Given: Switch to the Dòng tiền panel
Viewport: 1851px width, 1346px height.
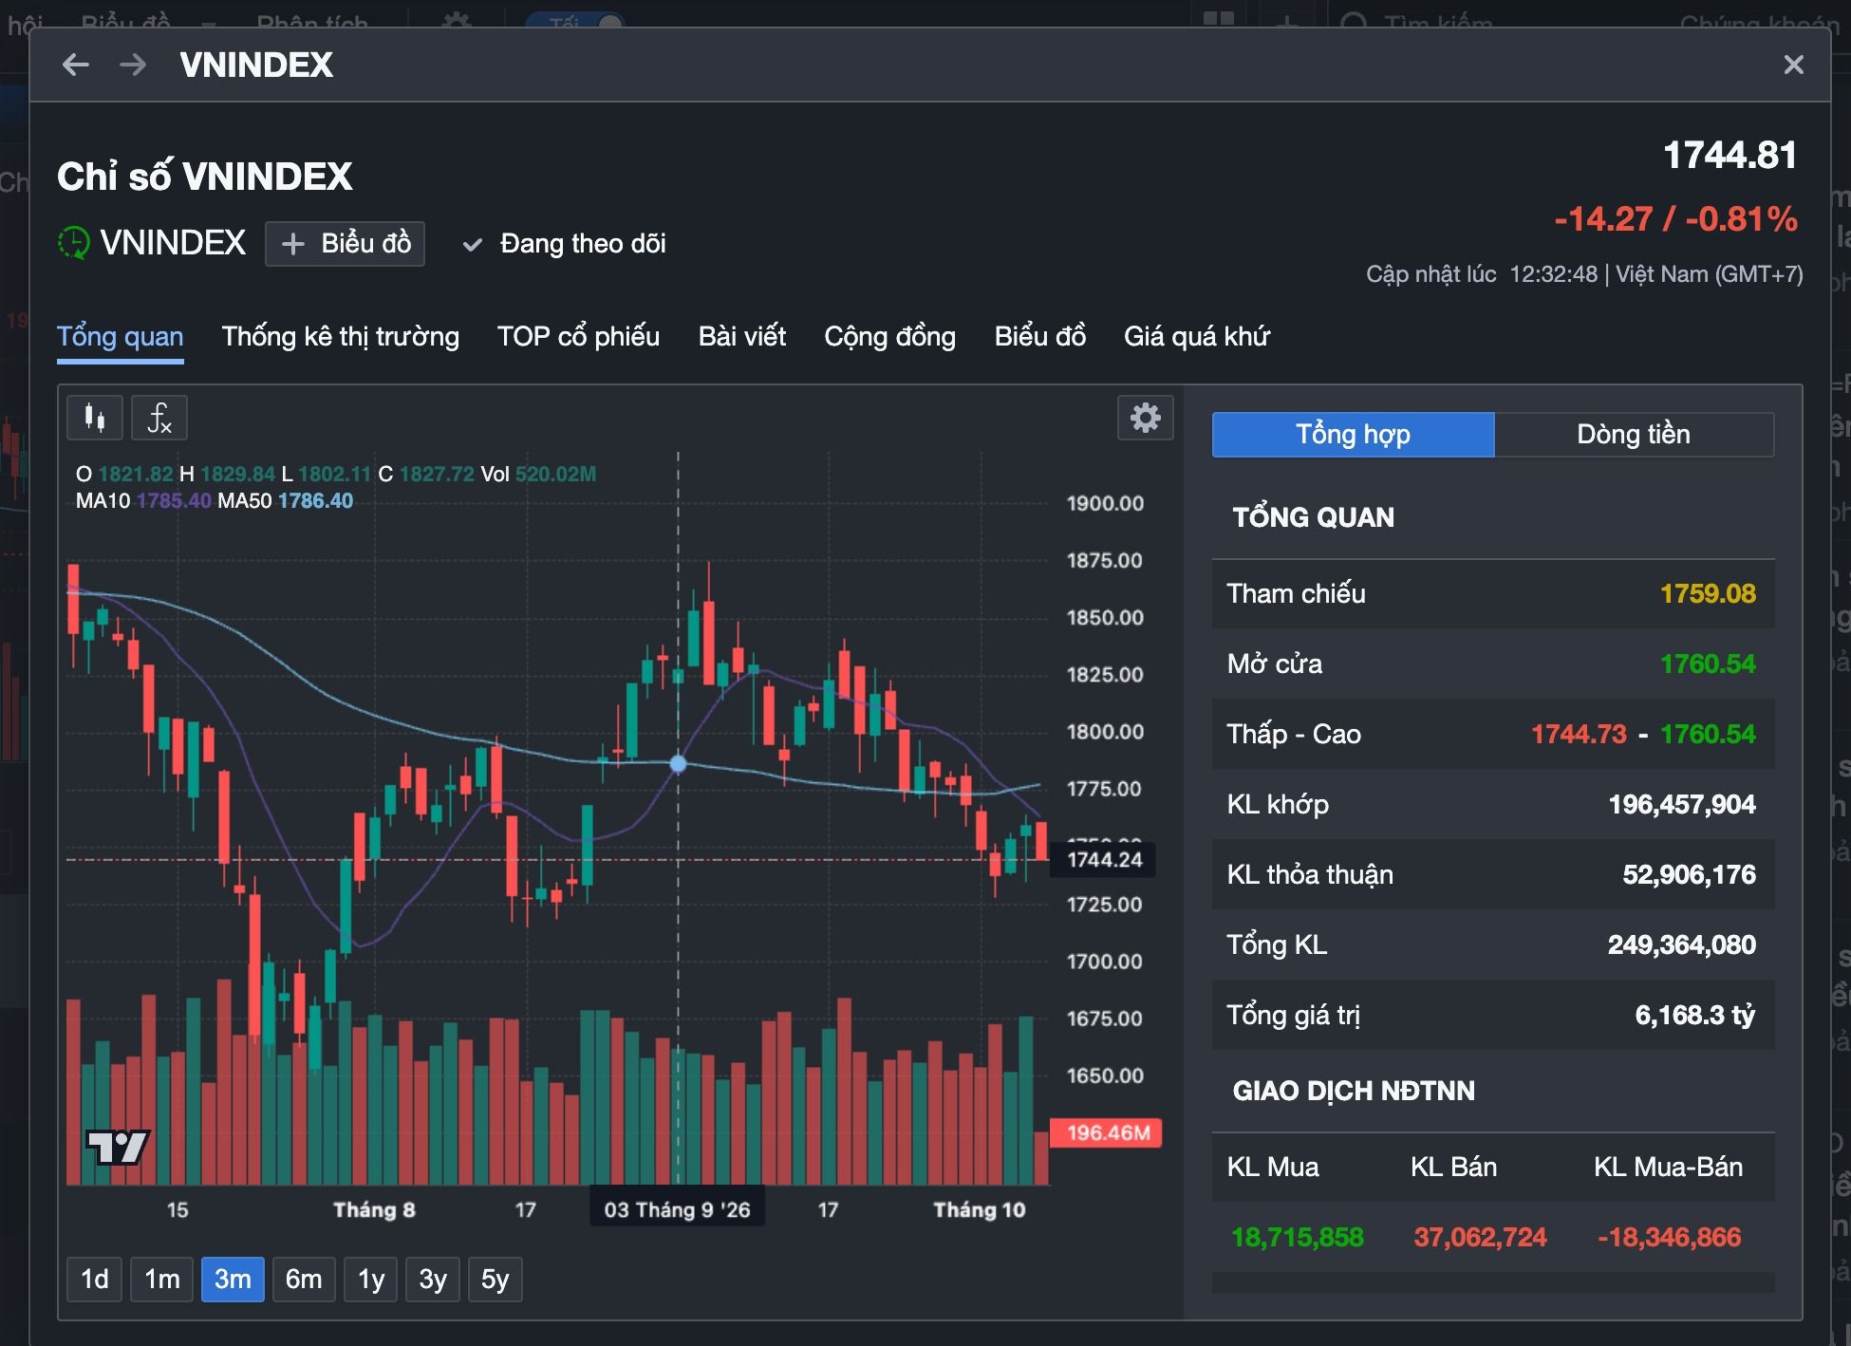Looking at the screenshot, I should tap(1634, 435).
